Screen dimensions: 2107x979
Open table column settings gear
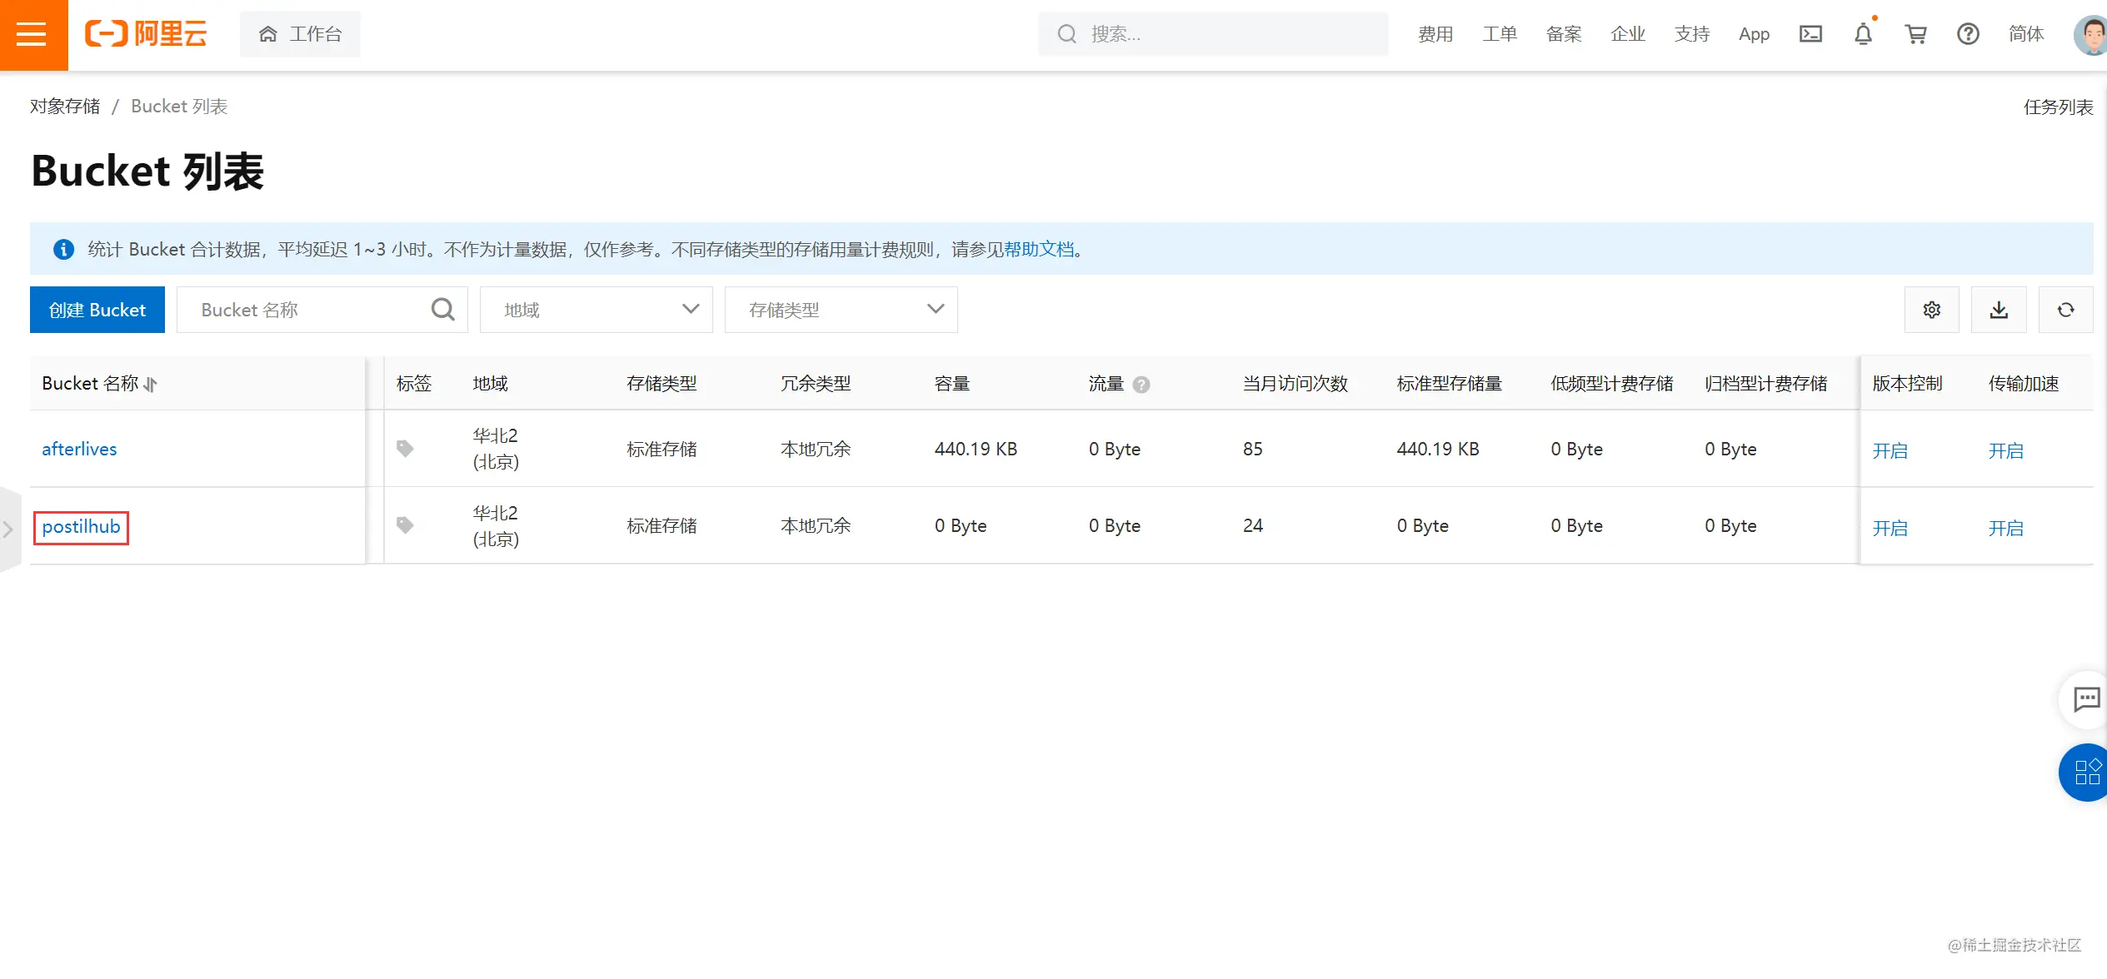(1932, 310)
